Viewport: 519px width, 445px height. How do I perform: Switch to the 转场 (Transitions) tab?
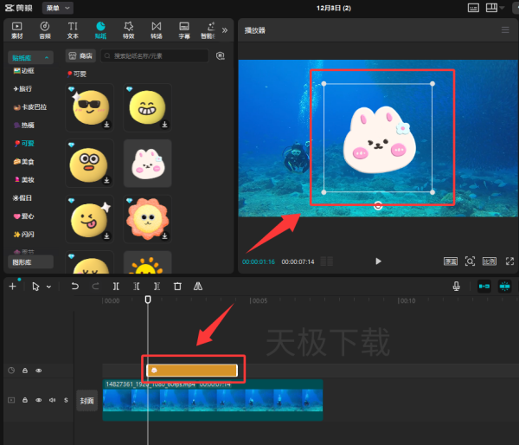tap(156, 30)
